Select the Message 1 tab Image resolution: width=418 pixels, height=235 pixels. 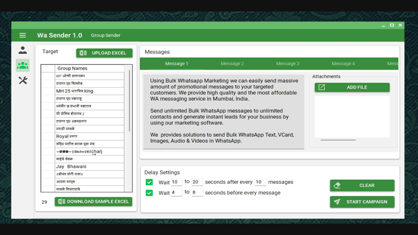(x=177, y=64)
